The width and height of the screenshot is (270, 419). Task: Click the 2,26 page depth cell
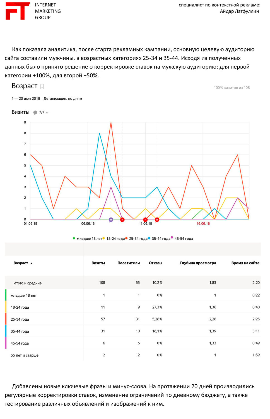pyautogui.click(x=213, y=319)
